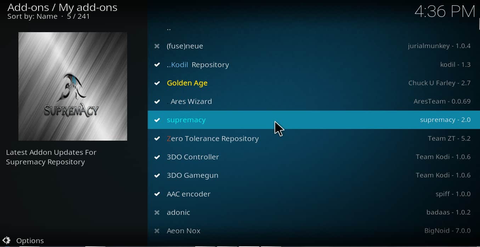Click 'badaas - 1.0.2' author text
The height and width of the screenshot is (247, 480).
(448, 212)
